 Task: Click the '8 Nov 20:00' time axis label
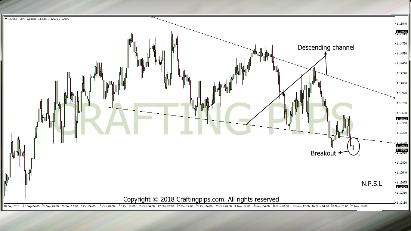click(x=281, y=206)
